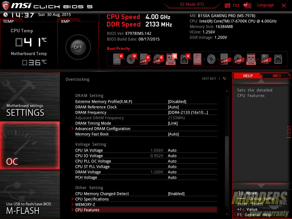Select the UEFI USB hard disk boot icon
Viewport: 292px width, 219px height.
145,59
